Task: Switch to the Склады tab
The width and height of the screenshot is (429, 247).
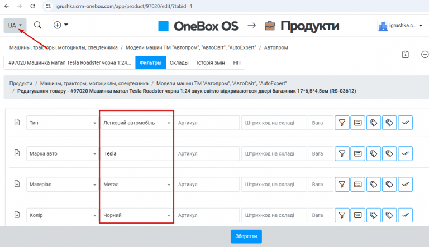Action: click(x=179, y=62)
